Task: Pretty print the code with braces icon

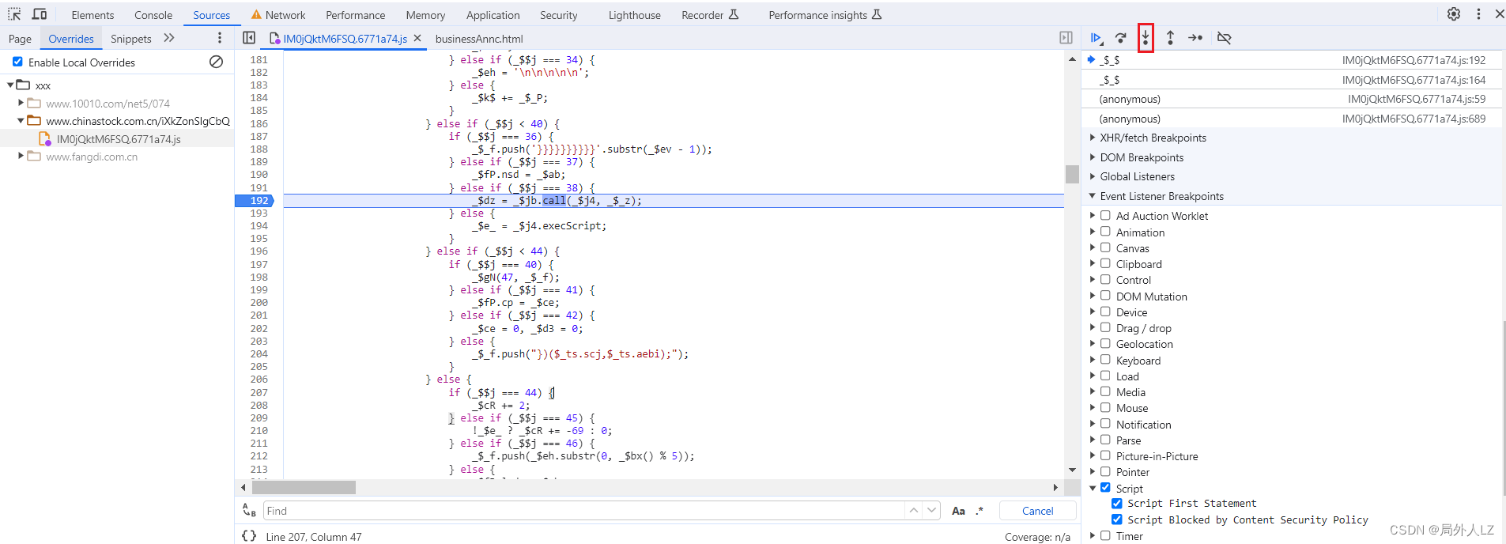Action: pos(249,536)
